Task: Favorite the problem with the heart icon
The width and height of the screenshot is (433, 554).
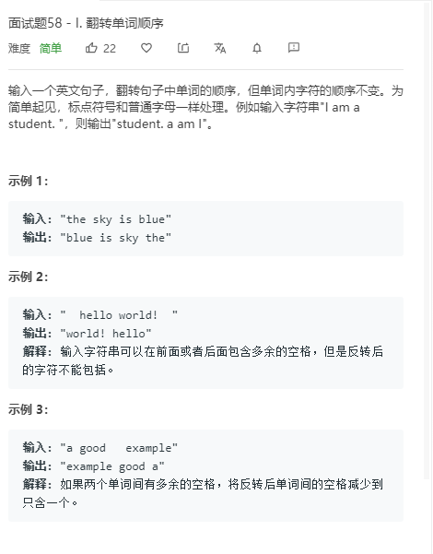Action: click(x=146, y=48)
